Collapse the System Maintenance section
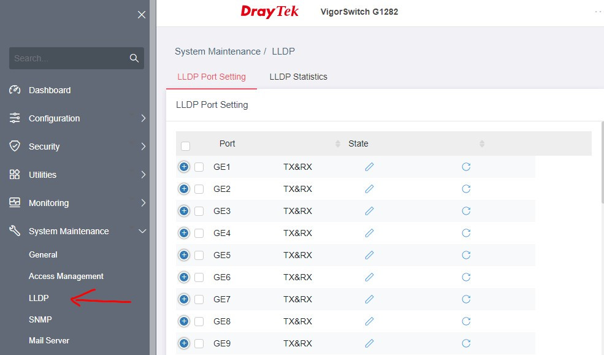The image size is (604, 355). (77, 231)
